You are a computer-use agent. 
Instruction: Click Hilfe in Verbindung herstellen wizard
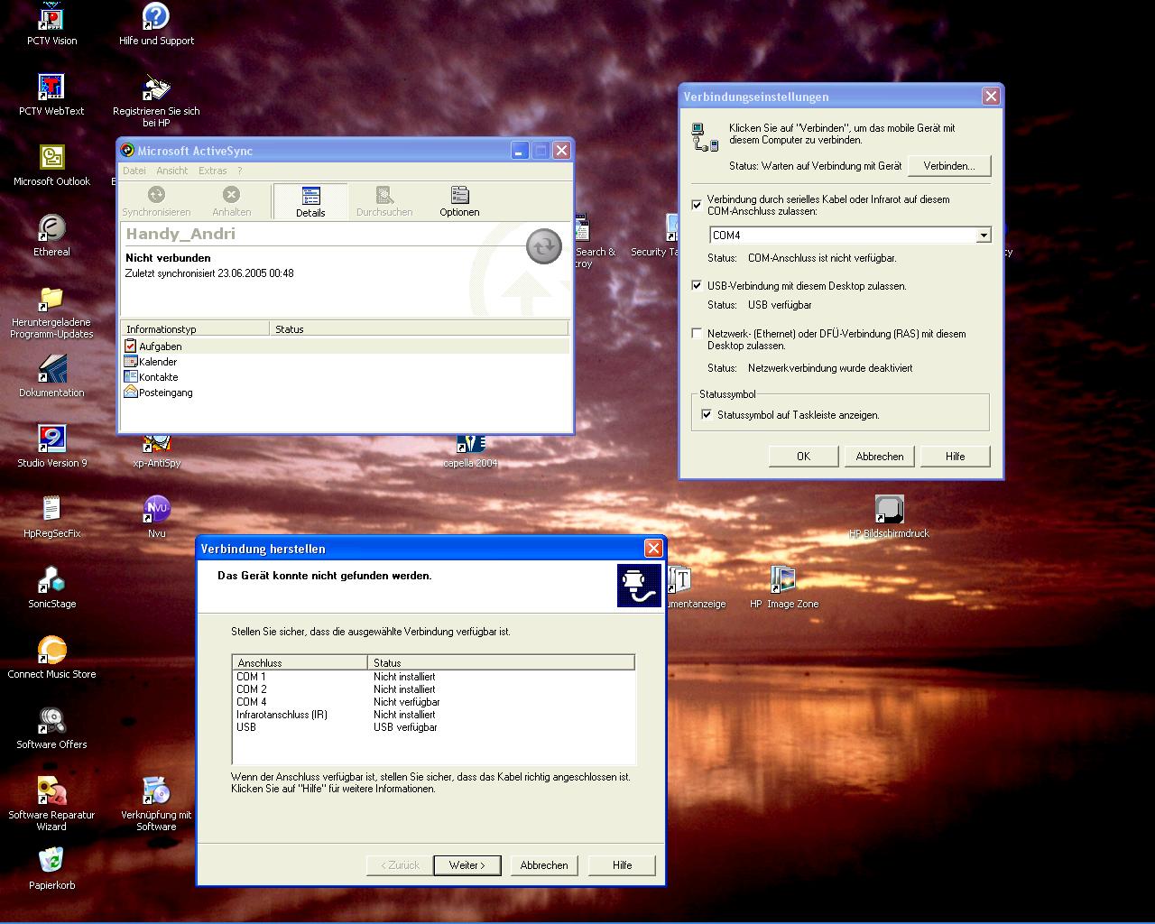pyautogui.click(x=622, y=865)
